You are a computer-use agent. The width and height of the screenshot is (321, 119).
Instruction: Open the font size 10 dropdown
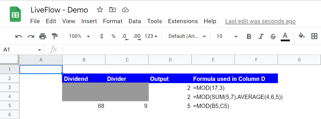point(227,36)
